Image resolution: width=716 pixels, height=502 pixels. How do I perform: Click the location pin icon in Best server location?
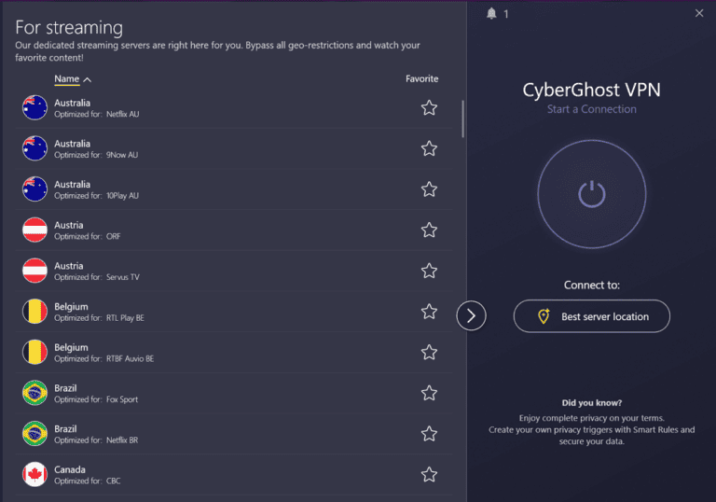544,316
